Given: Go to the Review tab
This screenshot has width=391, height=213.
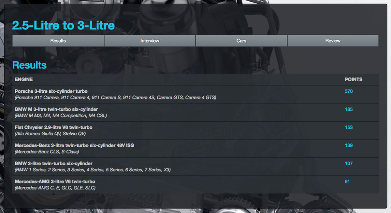Looking at the screenshot, I should [x=333, y=41].
